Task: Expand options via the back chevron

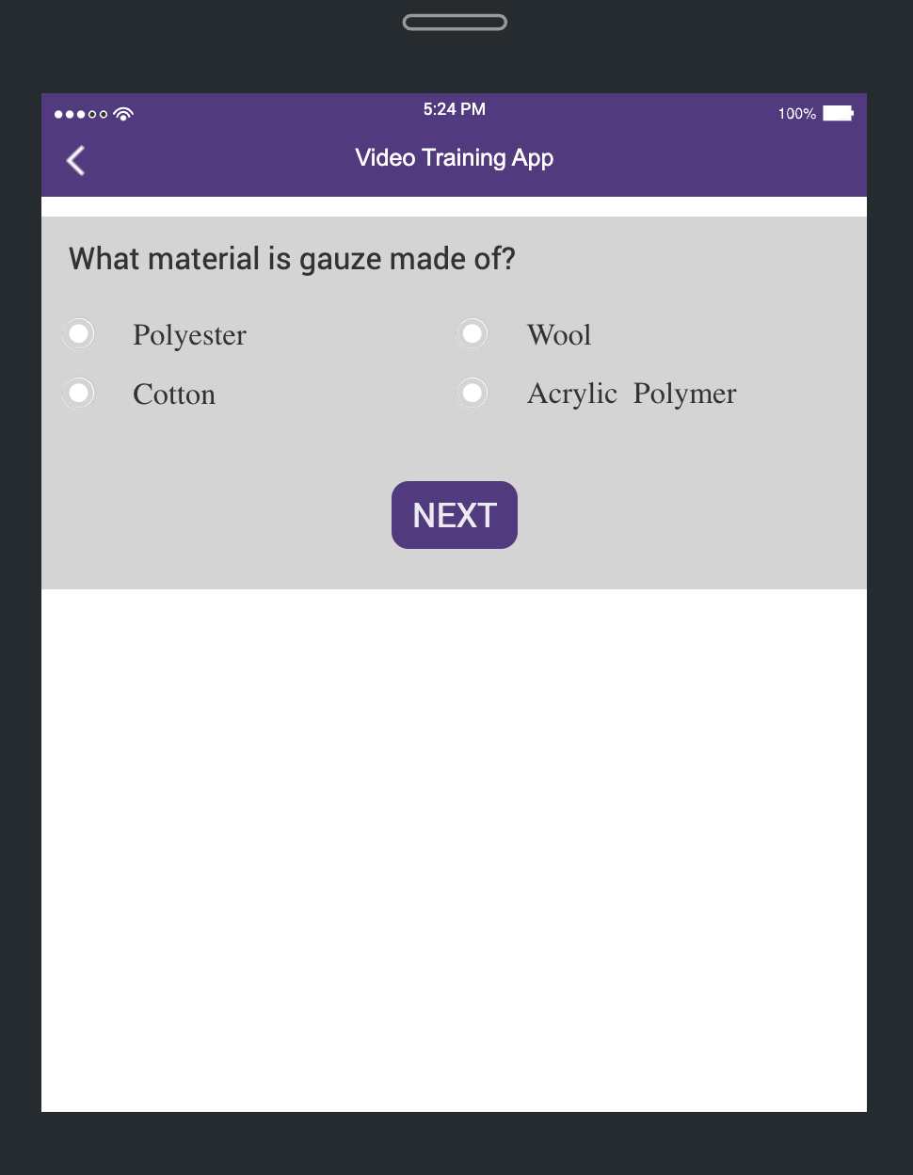Action: [74, 160]
